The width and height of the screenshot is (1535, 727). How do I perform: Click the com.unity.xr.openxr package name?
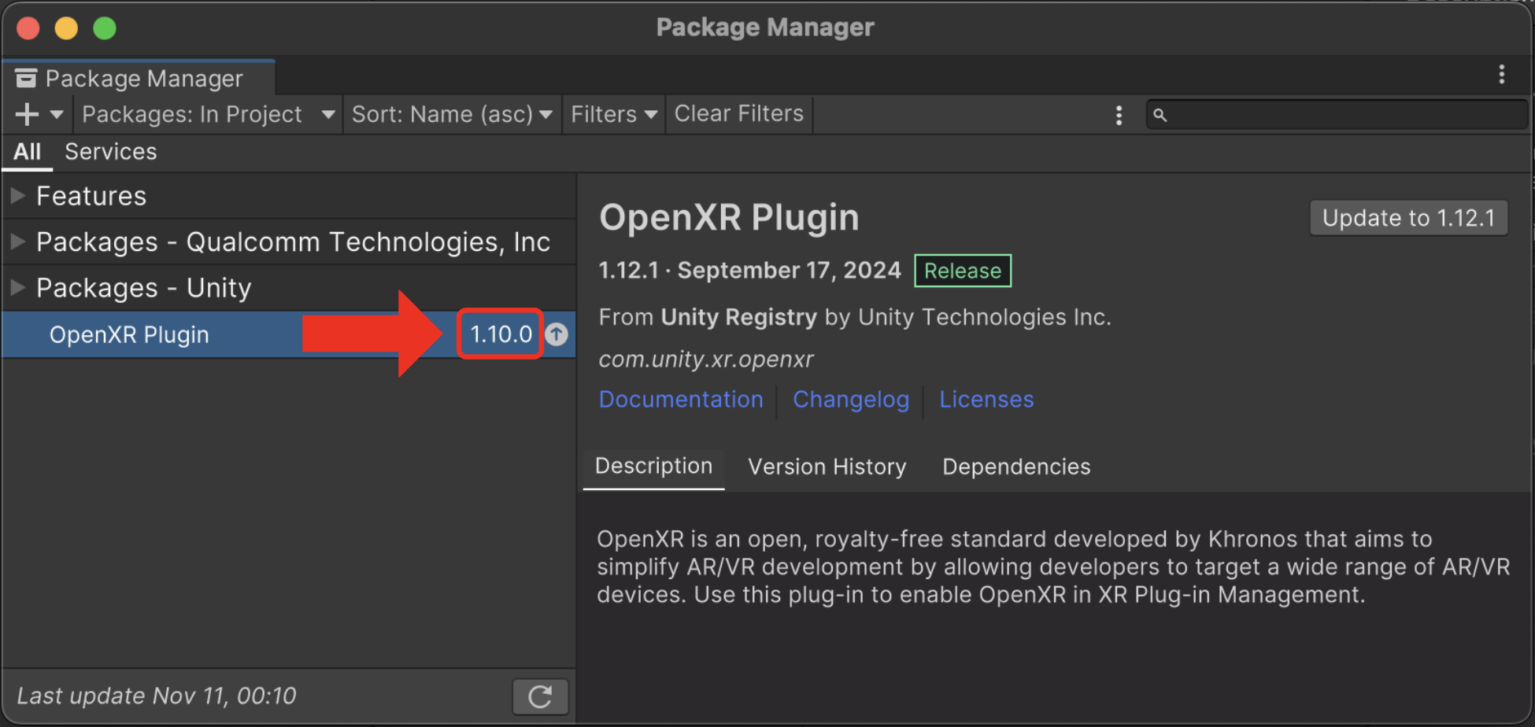click(x=706, y=360)
